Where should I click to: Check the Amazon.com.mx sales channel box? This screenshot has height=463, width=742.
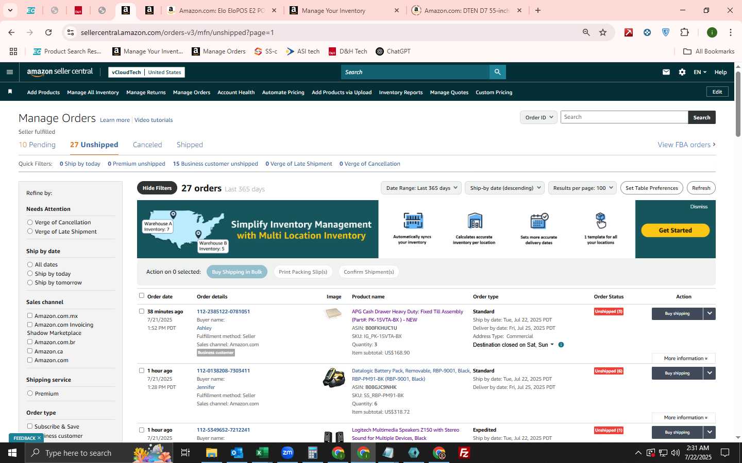pyautogui.click(x=30, y=316)
